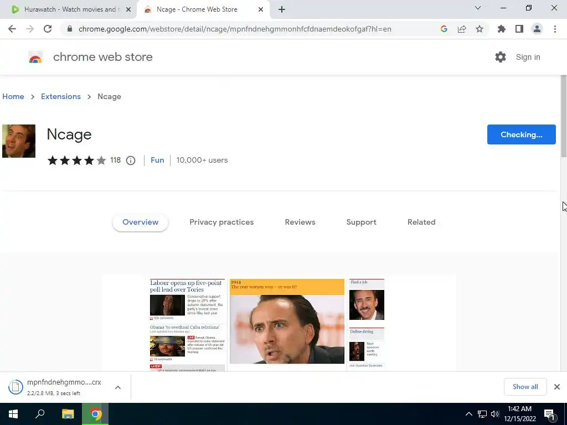
Task: Open the Extensions puzzle icon
Action: pyautogui.click(x=502, y=29)
